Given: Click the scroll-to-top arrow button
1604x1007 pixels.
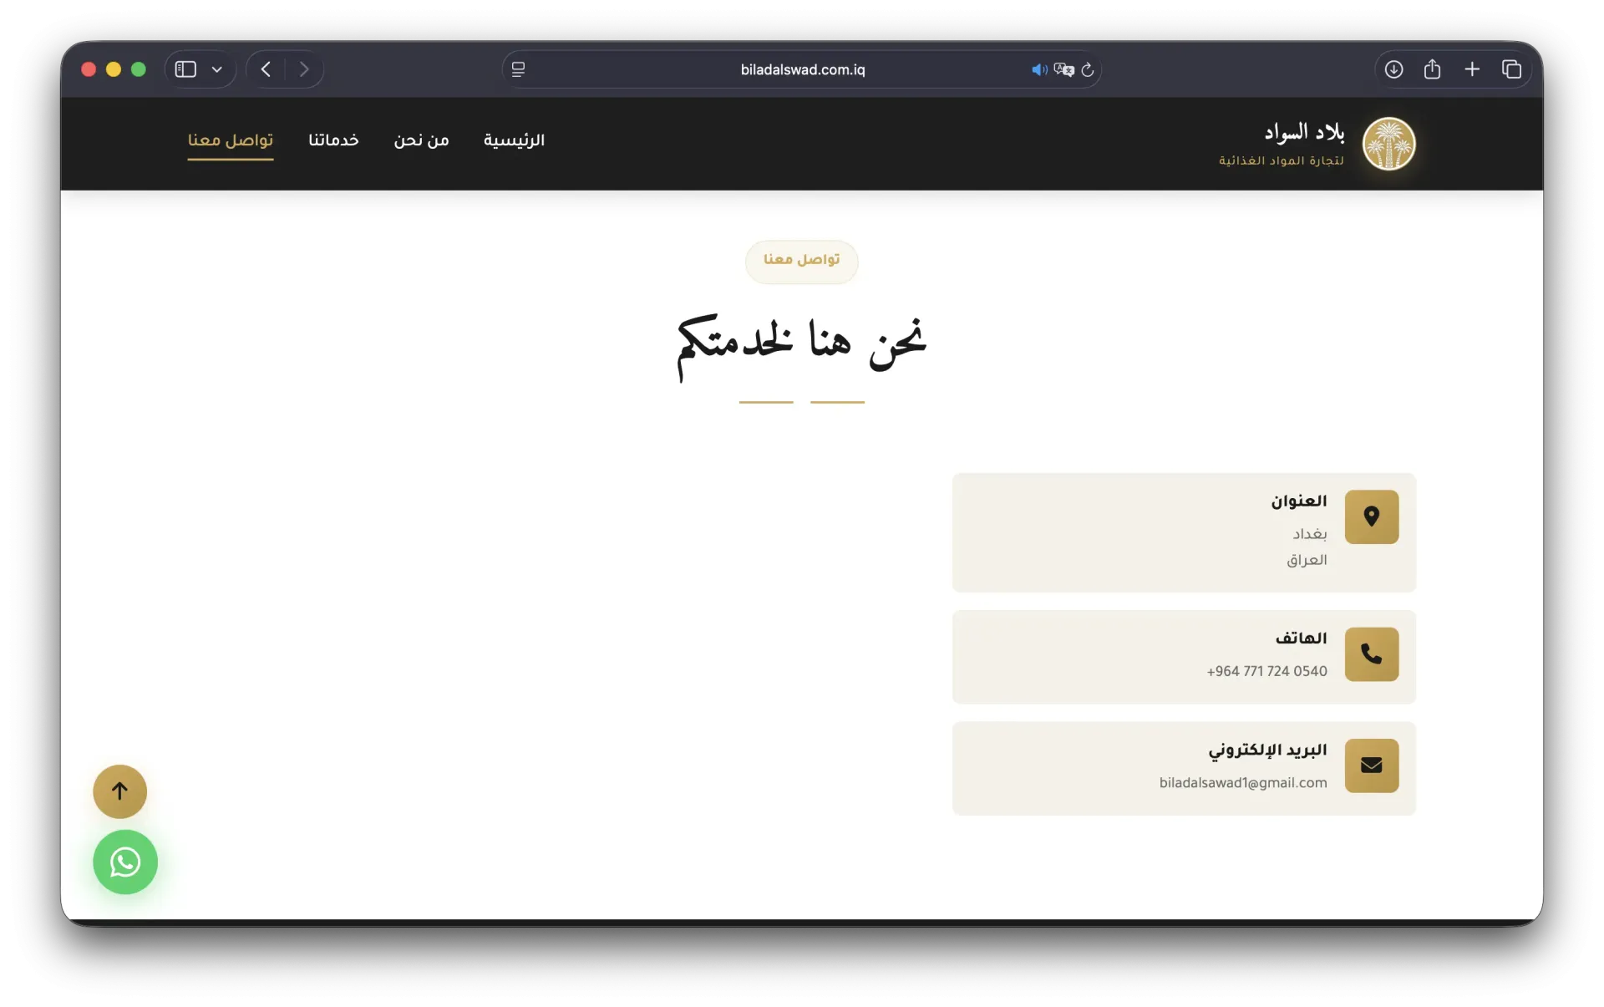Looking at the screenshot, I should point(119,791).
